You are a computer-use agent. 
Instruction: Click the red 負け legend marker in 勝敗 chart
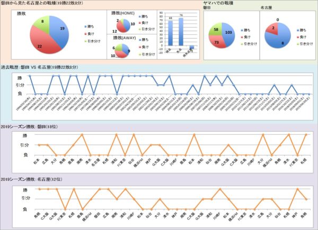click(x=86, y=33)
